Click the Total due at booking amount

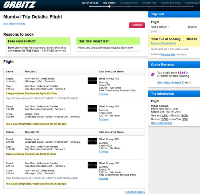point(192,39)
